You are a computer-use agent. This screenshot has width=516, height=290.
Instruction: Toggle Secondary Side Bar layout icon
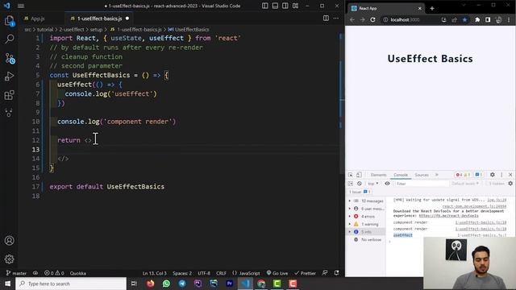coord(285,6)
